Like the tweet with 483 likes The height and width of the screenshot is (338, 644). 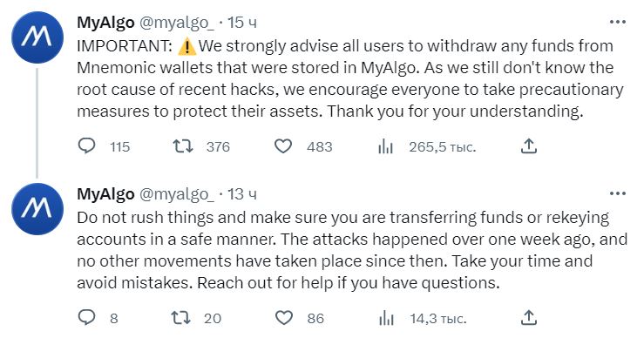(x=283, y=146)
